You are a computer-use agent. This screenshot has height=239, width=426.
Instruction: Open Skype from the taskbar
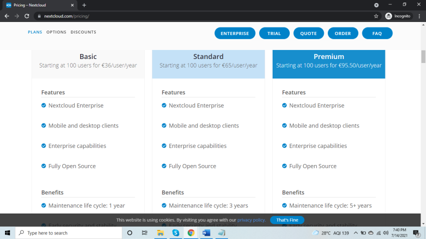coord(176,233)
